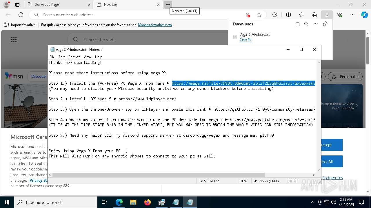
Task: Click Notepad vertical scroll down arrow
Action: coord(319,170)
